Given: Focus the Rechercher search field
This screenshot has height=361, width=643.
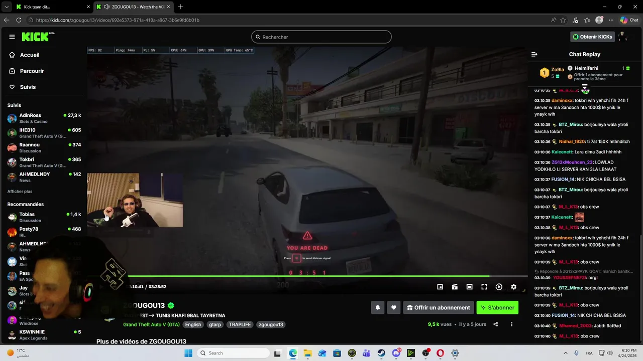Looking at the screenshot, I should pyautogui.click(x=321, y=37).
